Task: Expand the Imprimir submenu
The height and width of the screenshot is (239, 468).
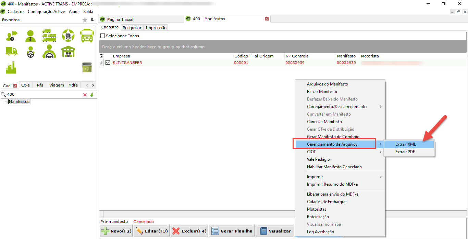Action: click(315, 177)
